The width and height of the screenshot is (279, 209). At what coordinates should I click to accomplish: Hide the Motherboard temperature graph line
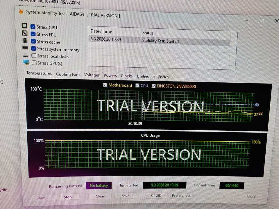tap(105, 85)
